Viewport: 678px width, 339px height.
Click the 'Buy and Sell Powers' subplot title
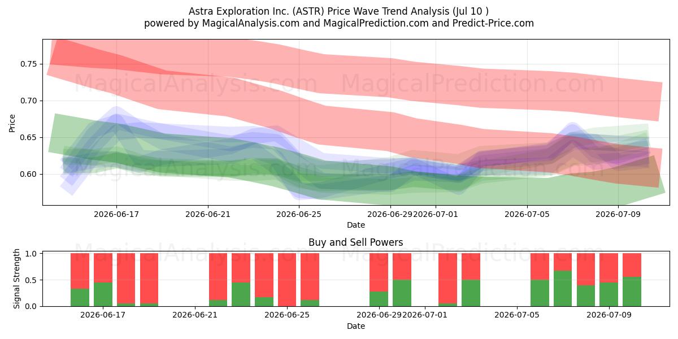coord(356,242)
